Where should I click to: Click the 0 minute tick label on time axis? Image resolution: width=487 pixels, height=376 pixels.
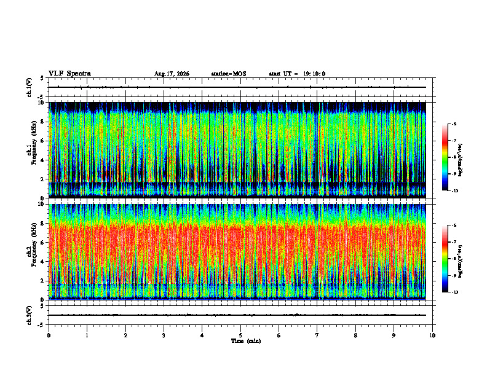49,335
